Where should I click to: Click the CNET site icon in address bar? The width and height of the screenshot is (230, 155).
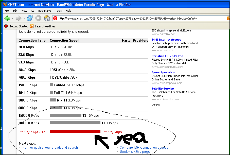coord(55,18)
